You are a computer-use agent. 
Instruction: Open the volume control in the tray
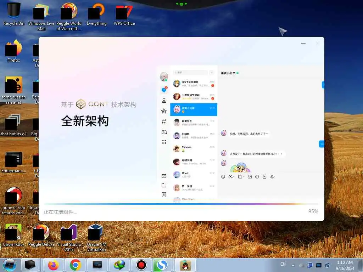pos(327,265)
